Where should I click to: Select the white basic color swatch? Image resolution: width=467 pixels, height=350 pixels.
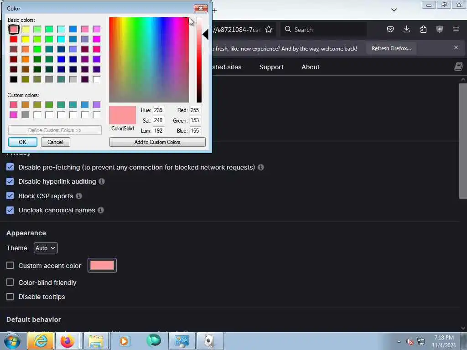[x=97, y=79]
